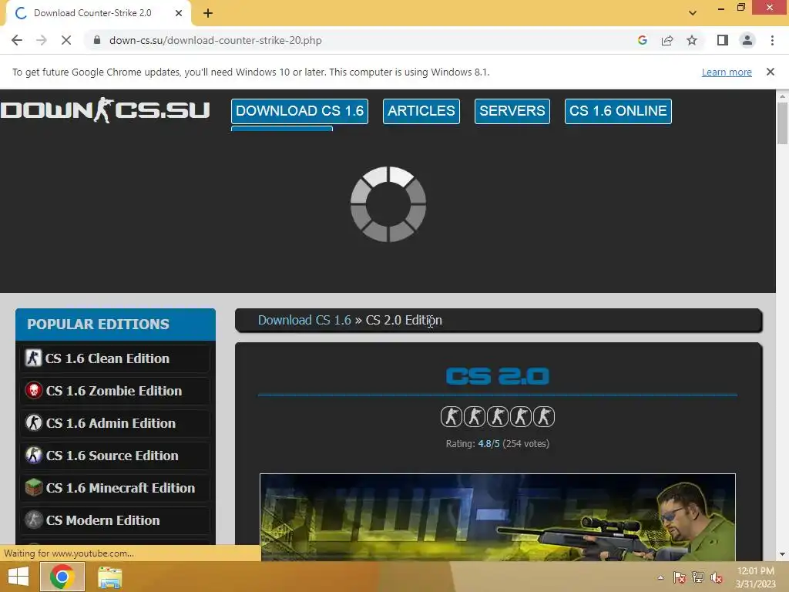Close the Download Counter-Strike 2.0 tab

click(179, 13)
